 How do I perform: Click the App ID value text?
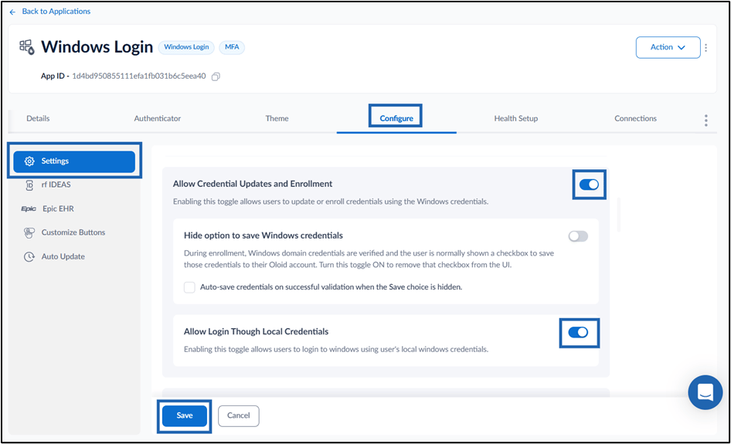coord(139,76)
